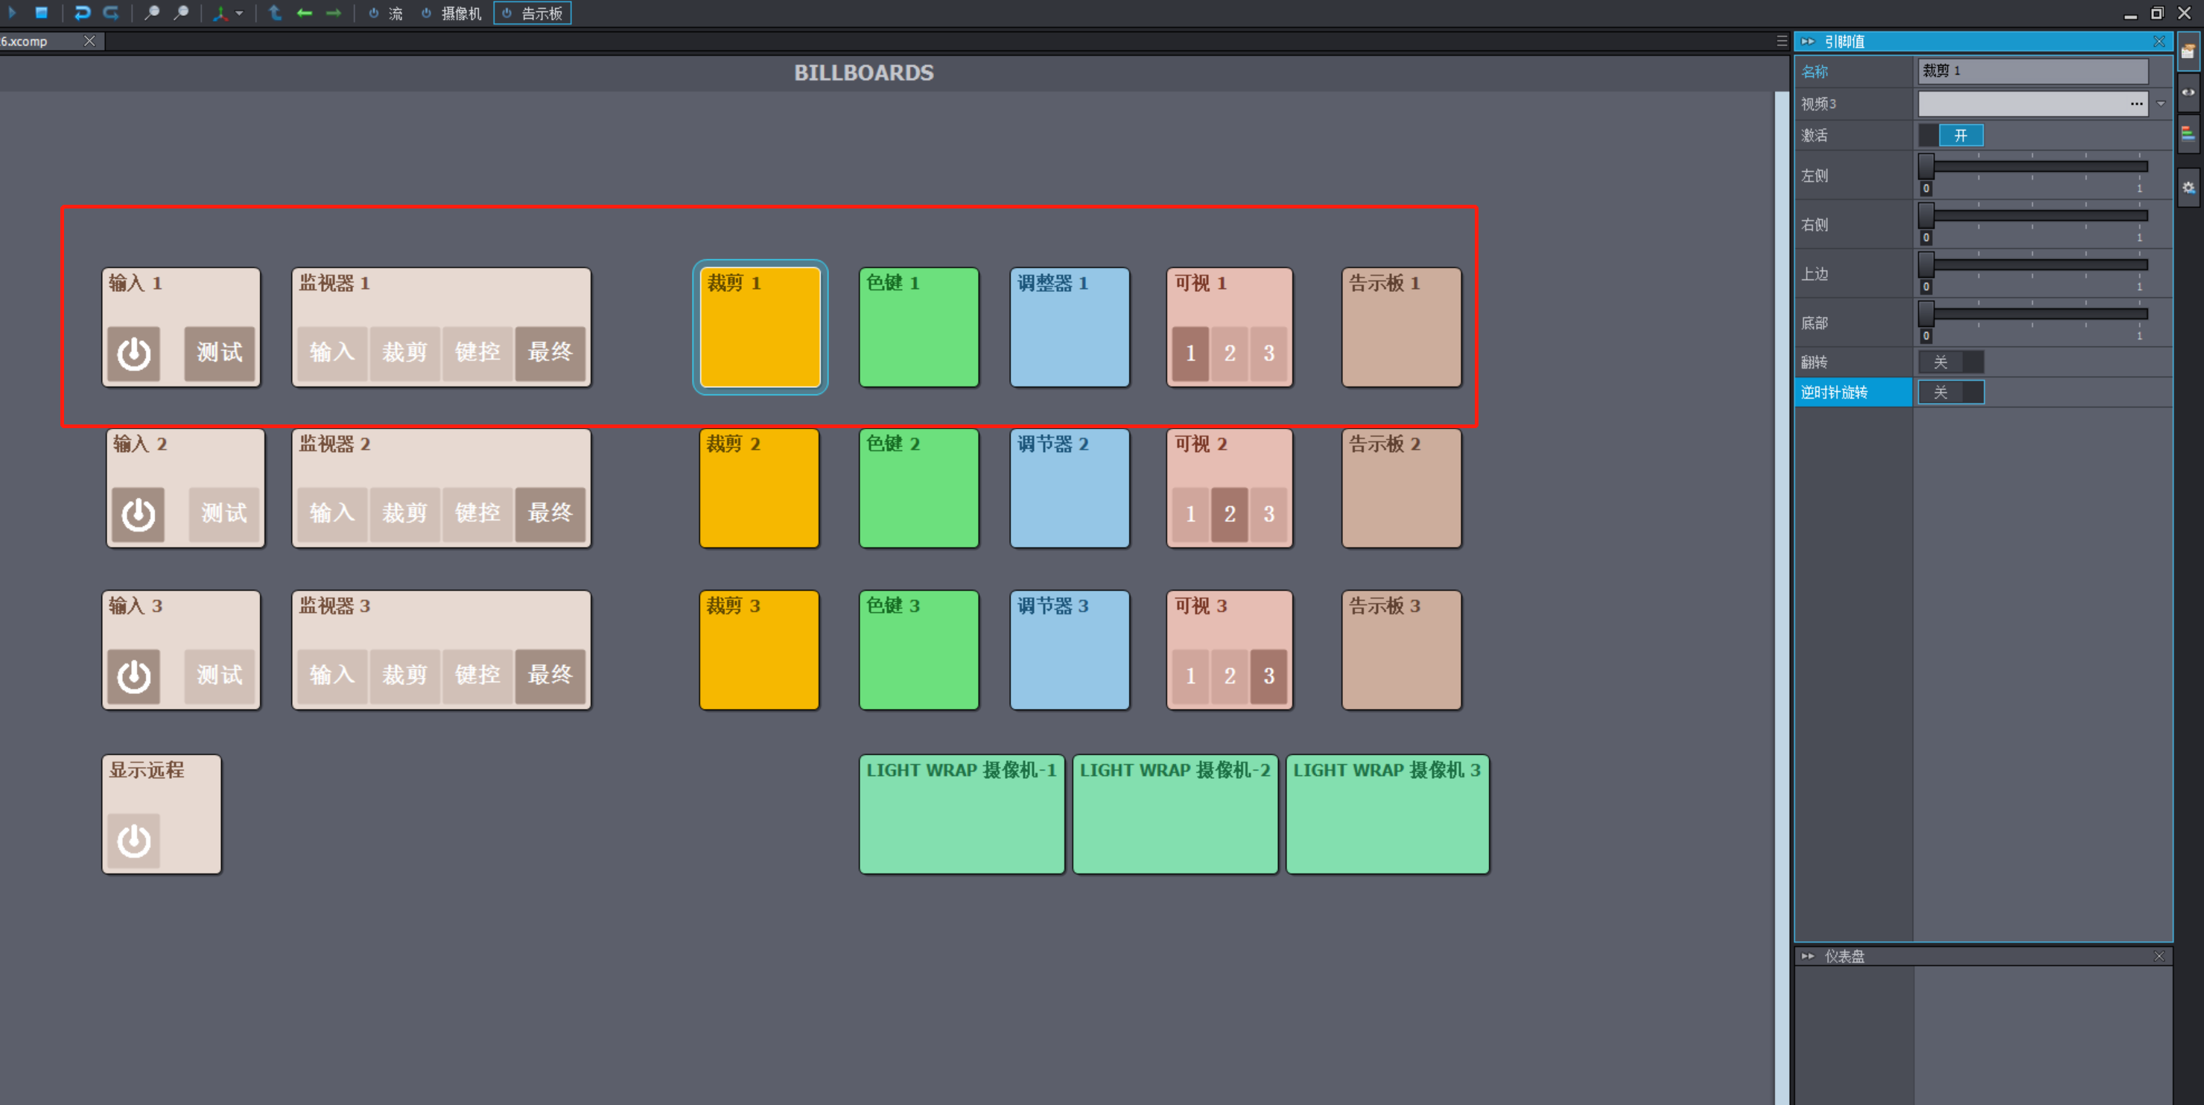Switch to the 流 view tab
This screenshot has width=2204, height=1105.
[386, 13]
